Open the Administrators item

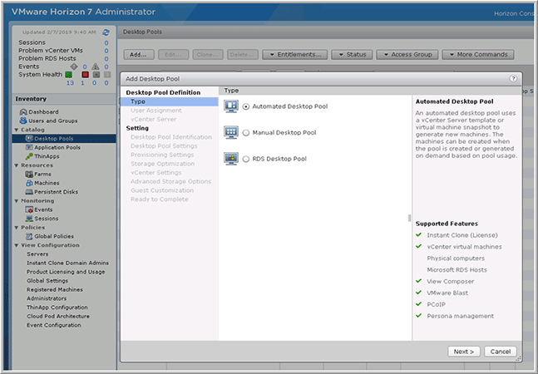pos(47,298)
